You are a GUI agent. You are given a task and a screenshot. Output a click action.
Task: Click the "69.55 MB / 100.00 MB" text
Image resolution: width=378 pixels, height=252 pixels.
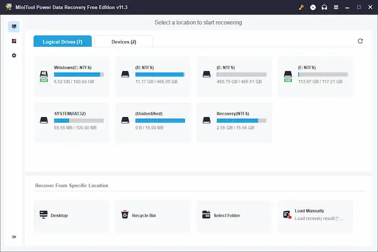(75, 128)
